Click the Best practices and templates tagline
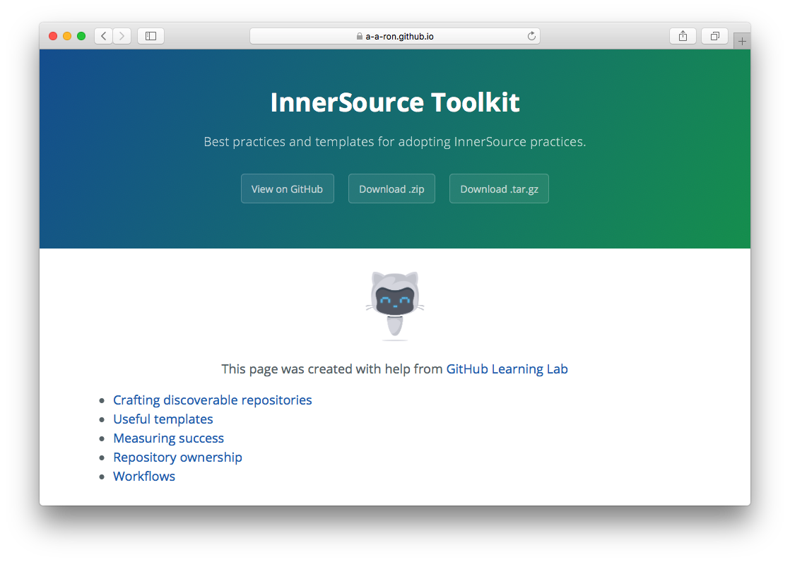 tap(395, 141)
